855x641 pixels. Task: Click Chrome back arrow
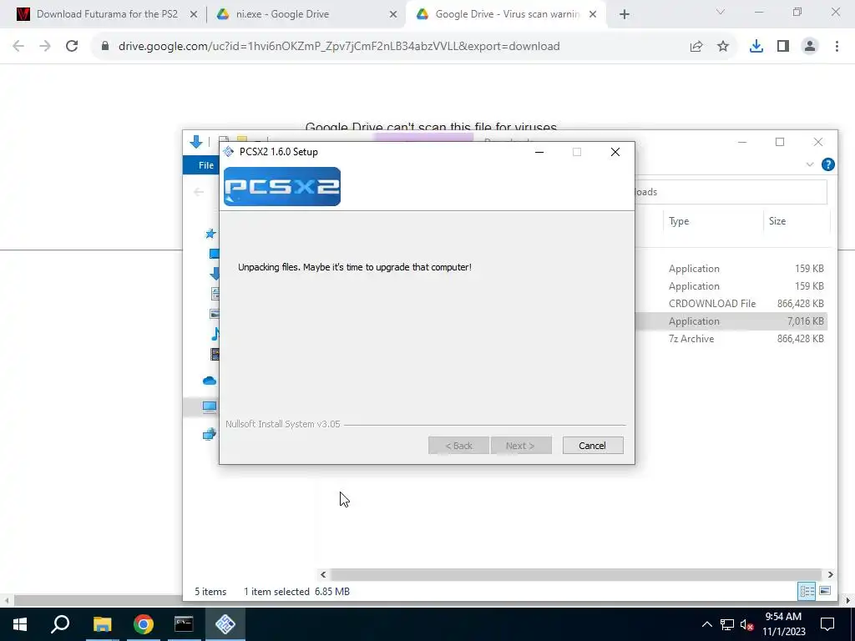pyautogui.click(x=18, y=47)
